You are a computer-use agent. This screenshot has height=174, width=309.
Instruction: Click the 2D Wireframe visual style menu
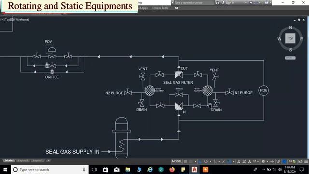20,20
